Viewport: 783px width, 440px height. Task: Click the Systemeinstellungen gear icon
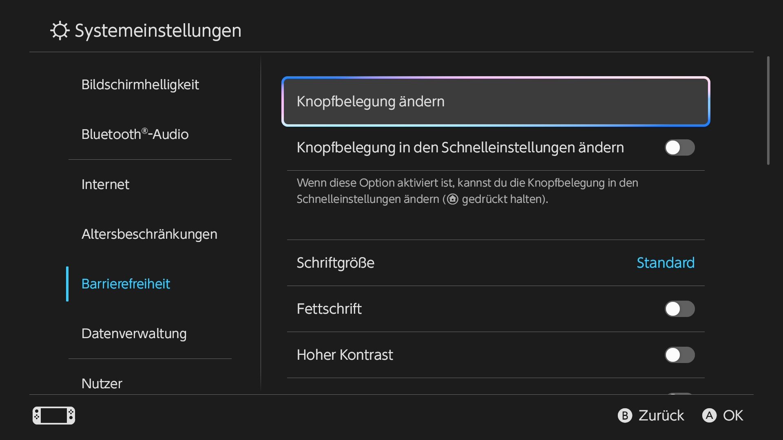coord(60,31)
